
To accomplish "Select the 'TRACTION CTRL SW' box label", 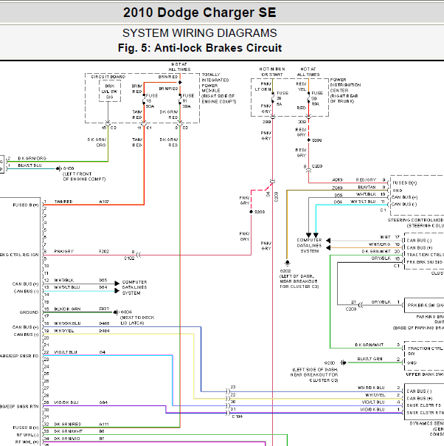I will [x=425, y=351].
